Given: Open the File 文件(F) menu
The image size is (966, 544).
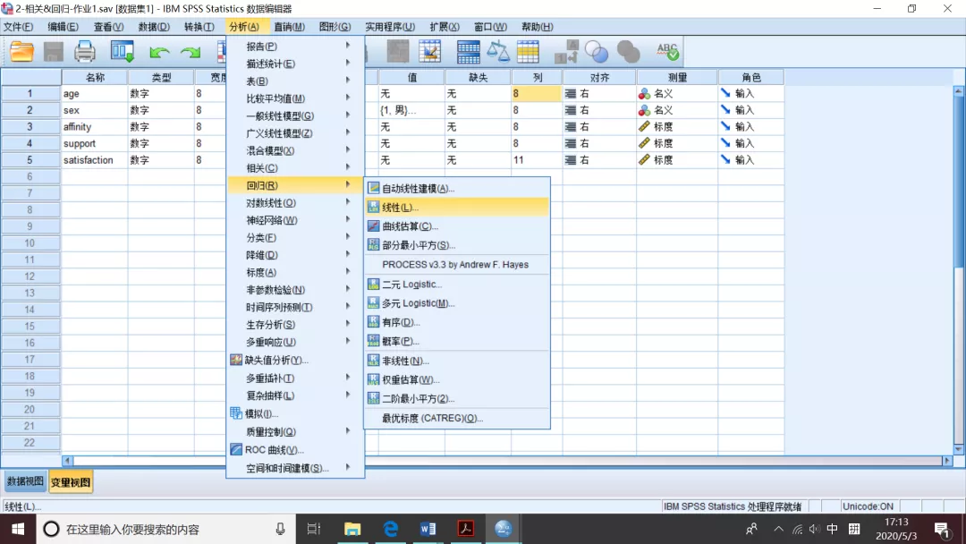Looking at the screenshot, I should pyautogui.click(x=19, y=27).
